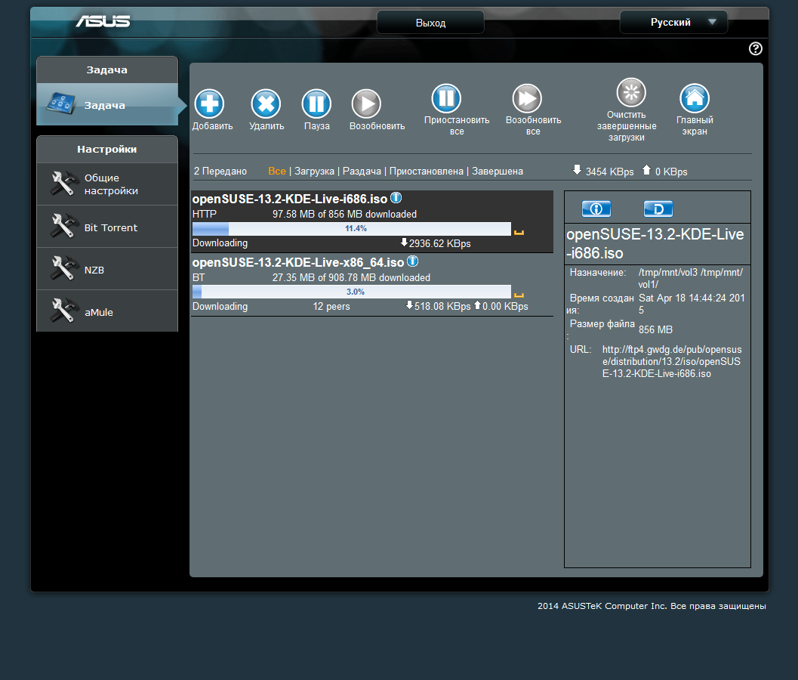Click the Добавить (Add) plus icon
Image resolution: width=798 pixels, height=680 pixels.
tap(209, 104)
